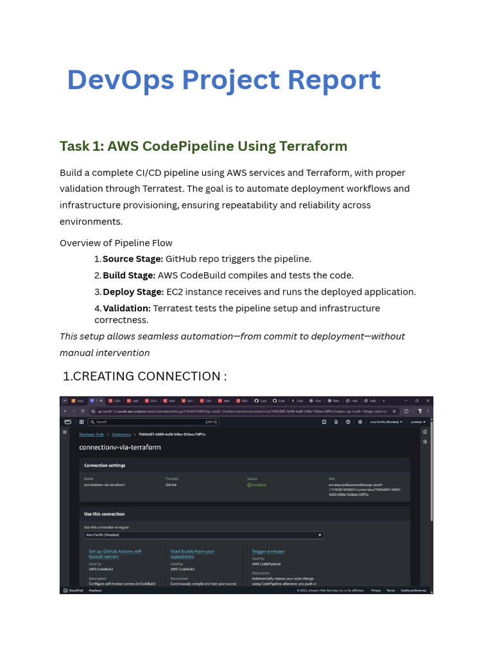Click the connection ARN value text
Viewport: 493px width, 657px height.
point(365,490)
